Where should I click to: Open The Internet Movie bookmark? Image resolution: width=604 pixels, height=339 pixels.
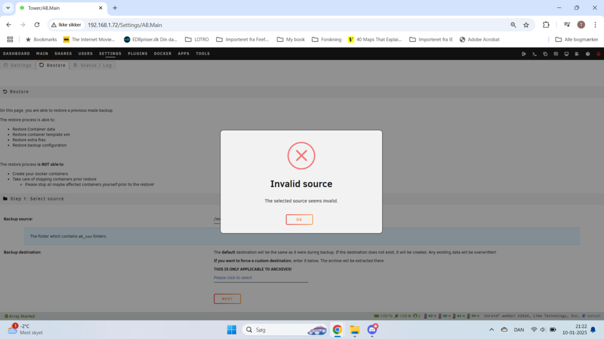89,39
